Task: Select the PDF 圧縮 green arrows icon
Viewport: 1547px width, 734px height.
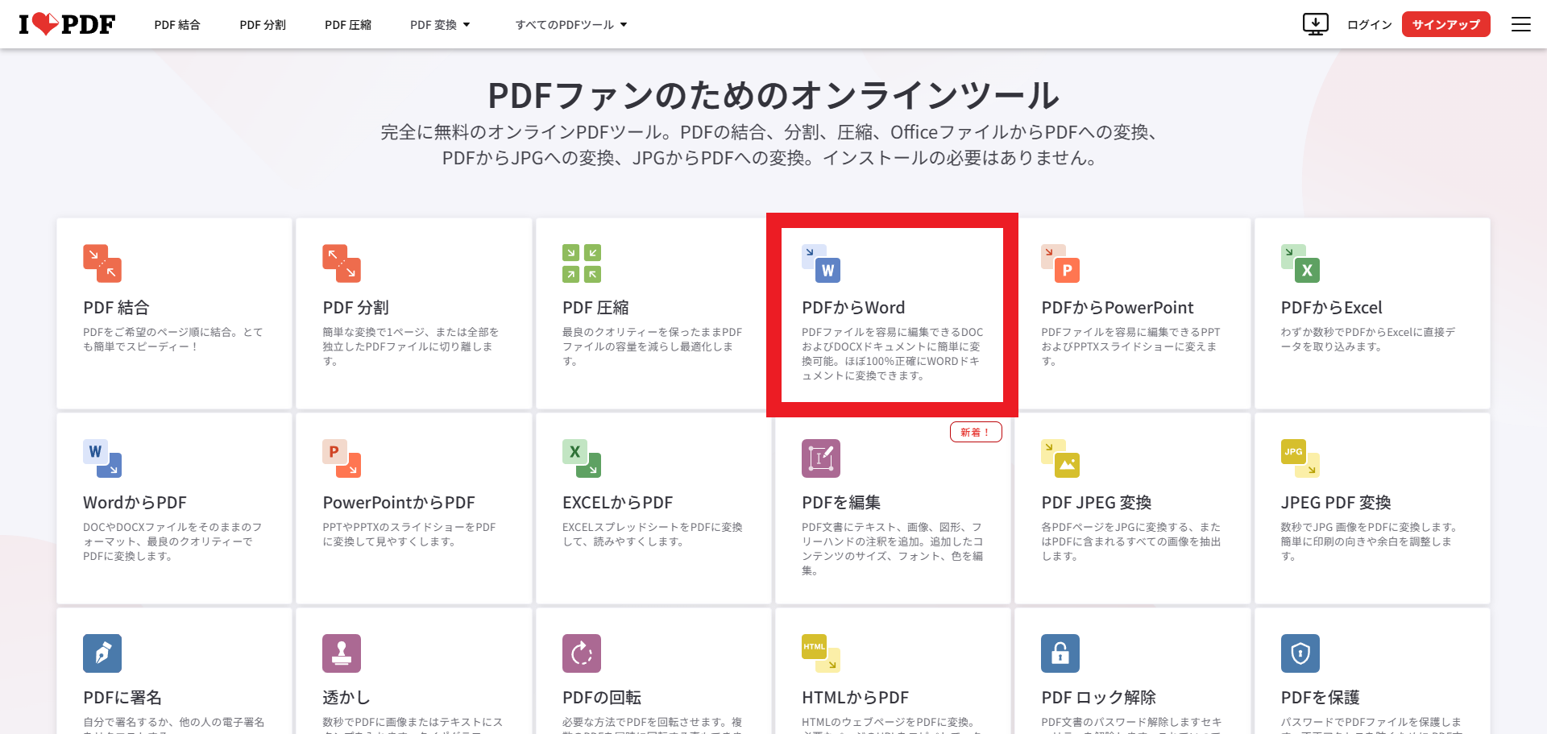Action: click(582, 263)
